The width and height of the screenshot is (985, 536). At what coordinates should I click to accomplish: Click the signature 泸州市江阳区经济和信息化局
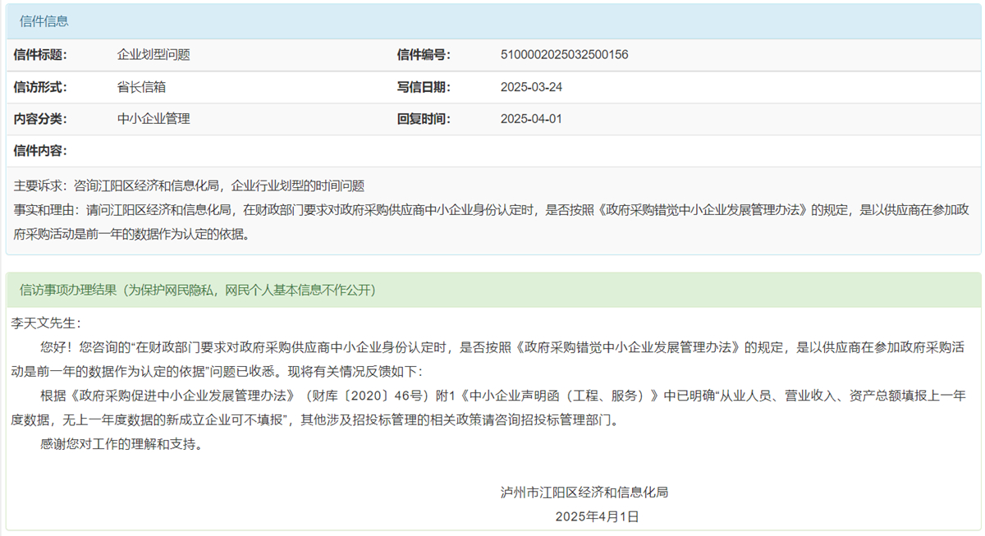pos(584,492)
